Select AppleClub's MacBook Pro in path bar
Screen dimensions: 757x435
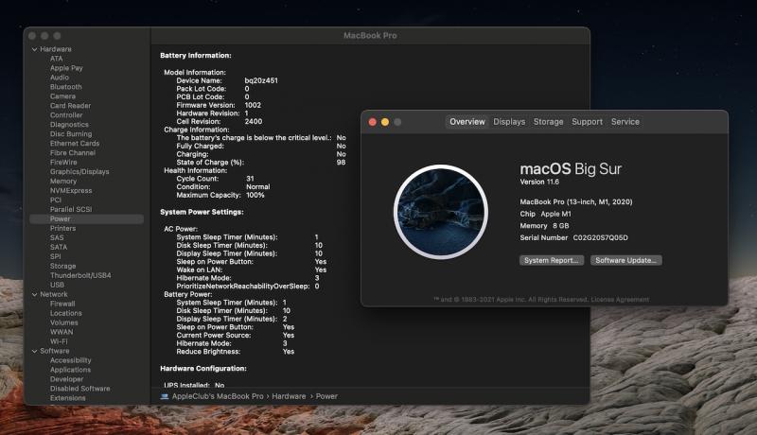[x=218, y=396]
